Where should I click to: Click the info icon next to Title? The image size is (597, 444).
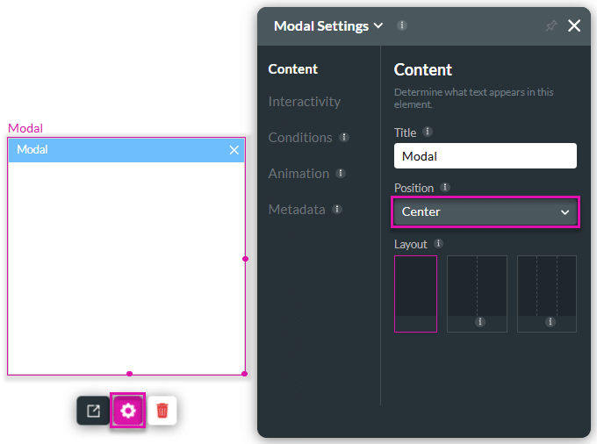428,132
